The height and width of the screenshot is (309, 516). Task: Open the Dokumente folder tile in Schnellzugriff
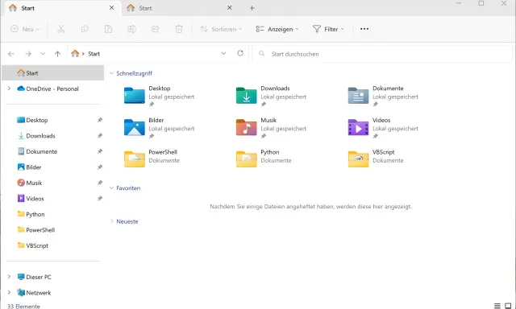click(384, 96)
